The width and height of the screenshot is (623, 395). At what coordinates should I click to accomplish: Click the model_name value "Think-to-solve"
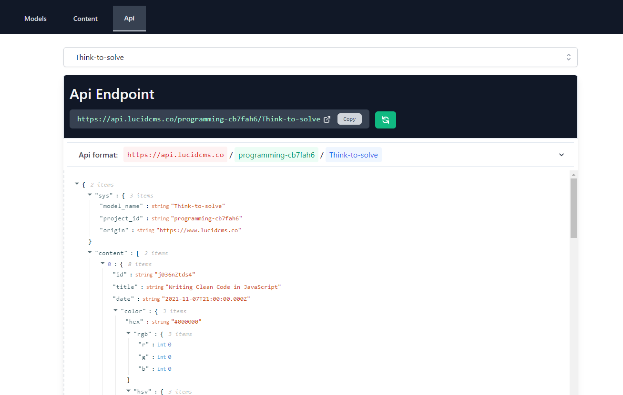point(198,206)
